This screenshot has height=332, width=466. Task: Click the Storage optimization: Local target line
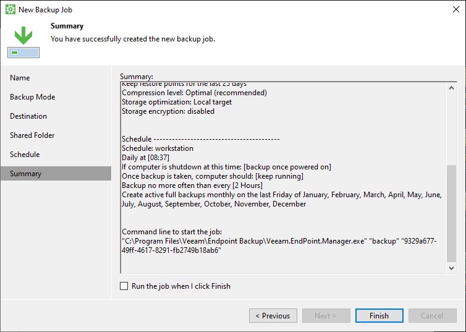click(177, 102)
